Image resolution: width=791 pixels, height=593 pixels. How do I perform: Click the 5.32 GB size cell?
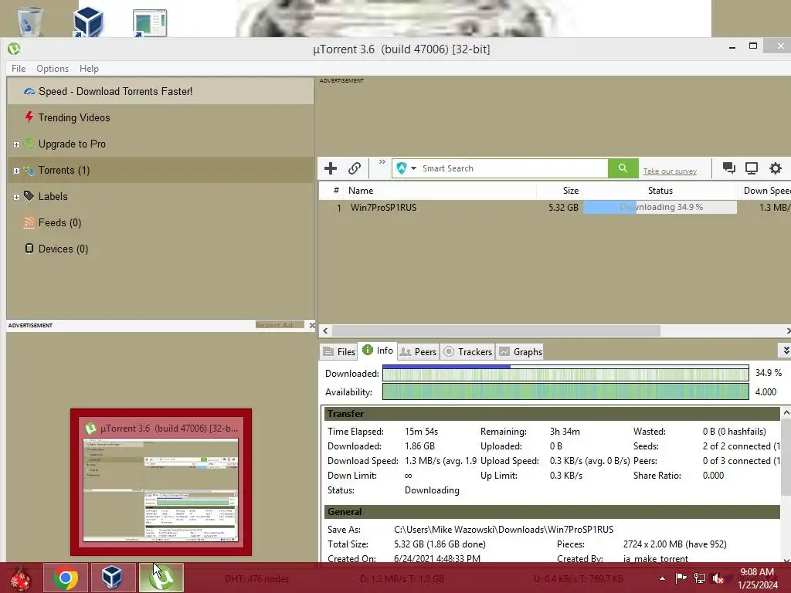coord(563,207)
